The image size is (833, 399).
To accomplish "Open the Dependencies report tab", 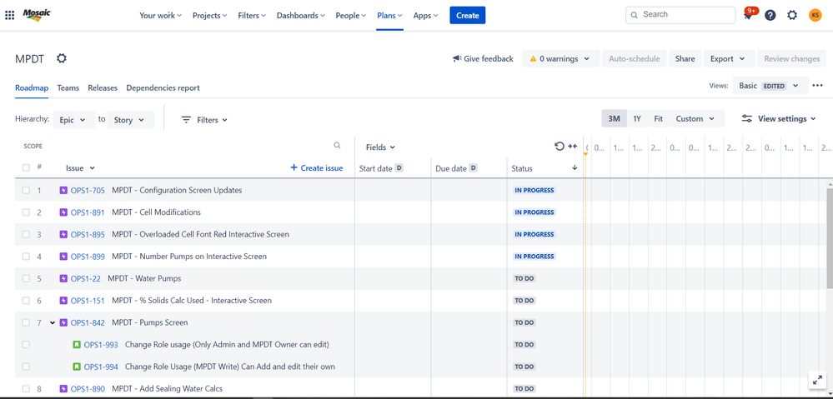I will pyautogui.click(x=163, y=88).
